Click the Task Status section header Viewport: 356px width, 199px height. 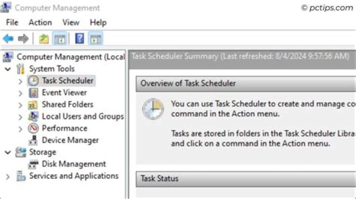pos(246,179)
